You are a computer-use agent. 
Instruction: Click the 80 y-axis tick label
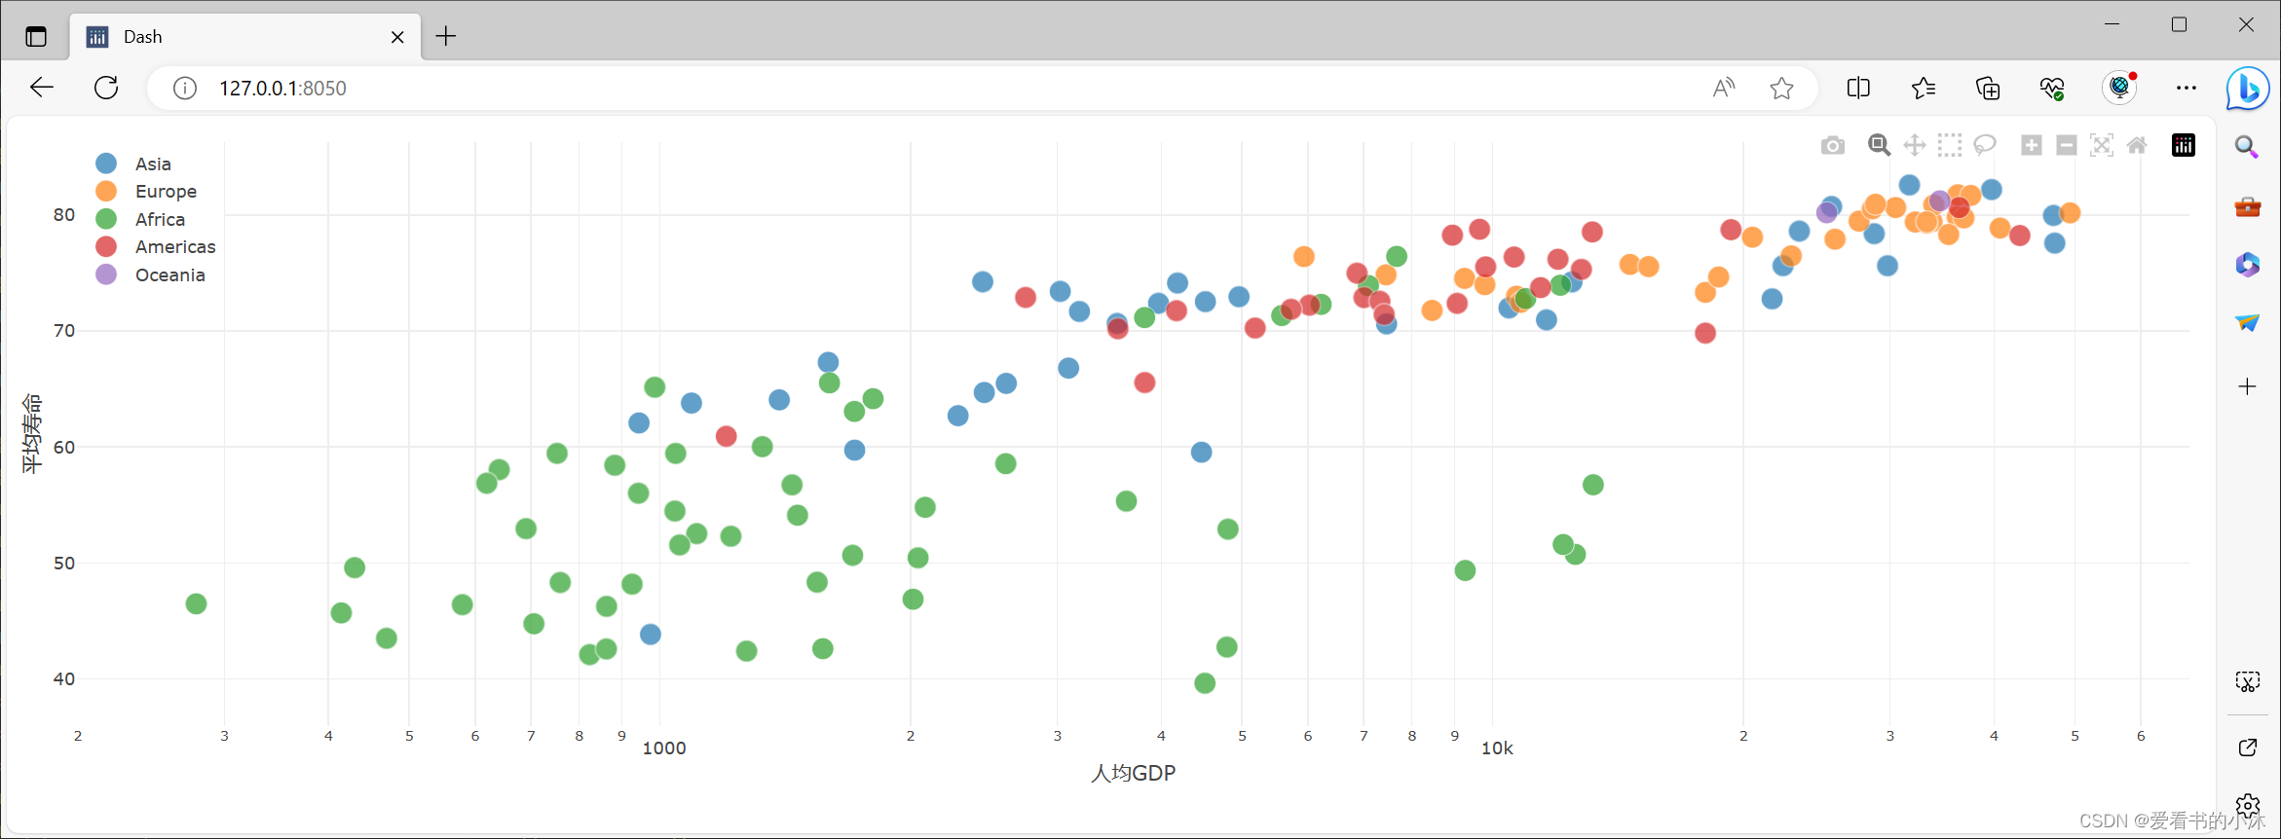pyautogui.click(x=64, y=214)
